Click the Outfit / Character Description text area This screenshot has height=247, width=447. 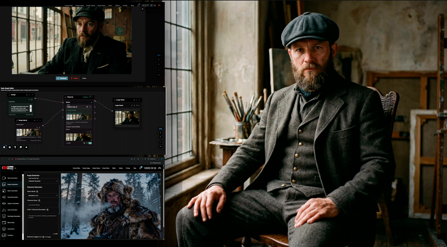(x=43, y=224)
